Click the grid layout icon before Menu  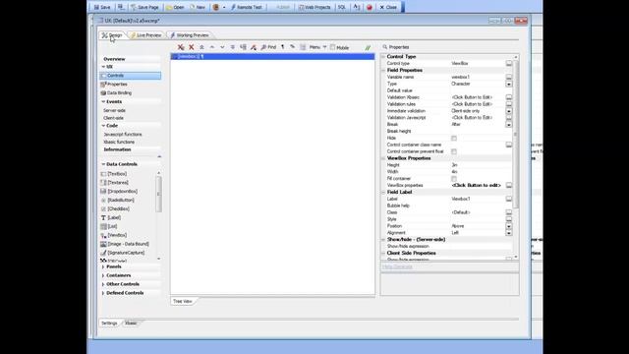pyautogui.click(x=303, y=47)
